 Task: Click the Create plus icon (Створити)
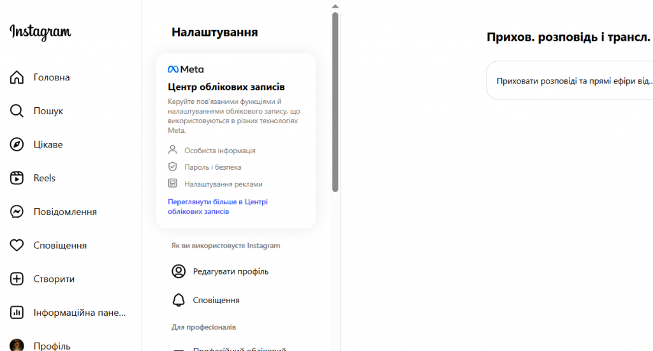pos(17,279)
